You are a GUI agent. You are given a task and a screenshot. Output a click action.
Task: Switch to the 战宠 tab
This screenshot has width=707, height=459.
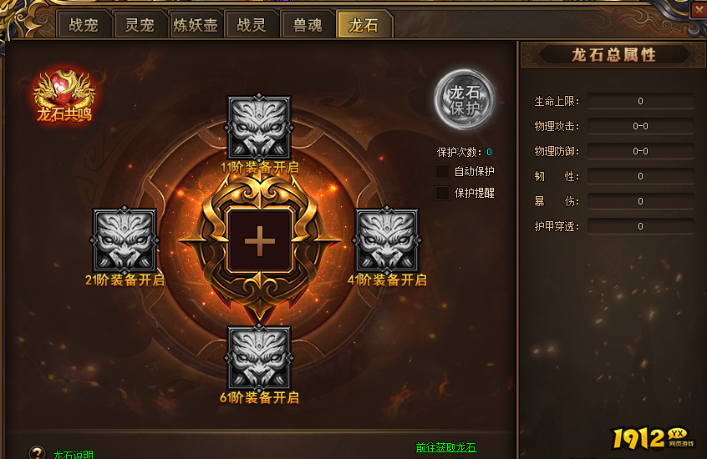(84, 25)
